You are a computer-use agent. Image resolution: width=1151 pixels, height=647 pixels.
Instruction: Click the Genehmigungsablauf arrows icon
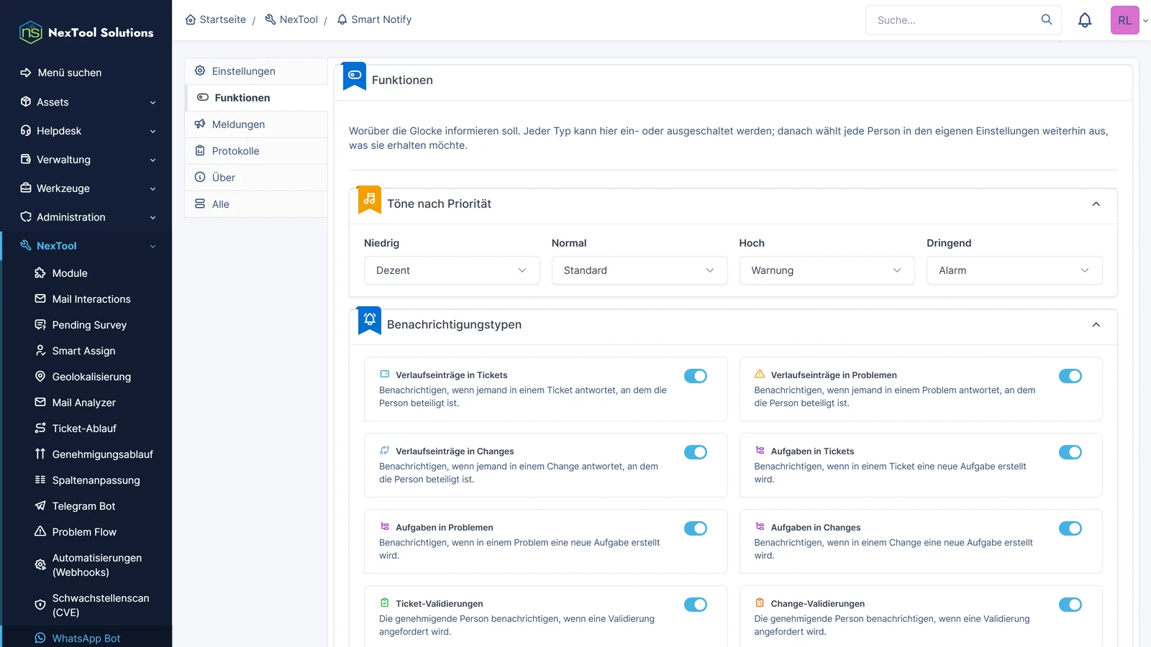[x=40, y=454]
